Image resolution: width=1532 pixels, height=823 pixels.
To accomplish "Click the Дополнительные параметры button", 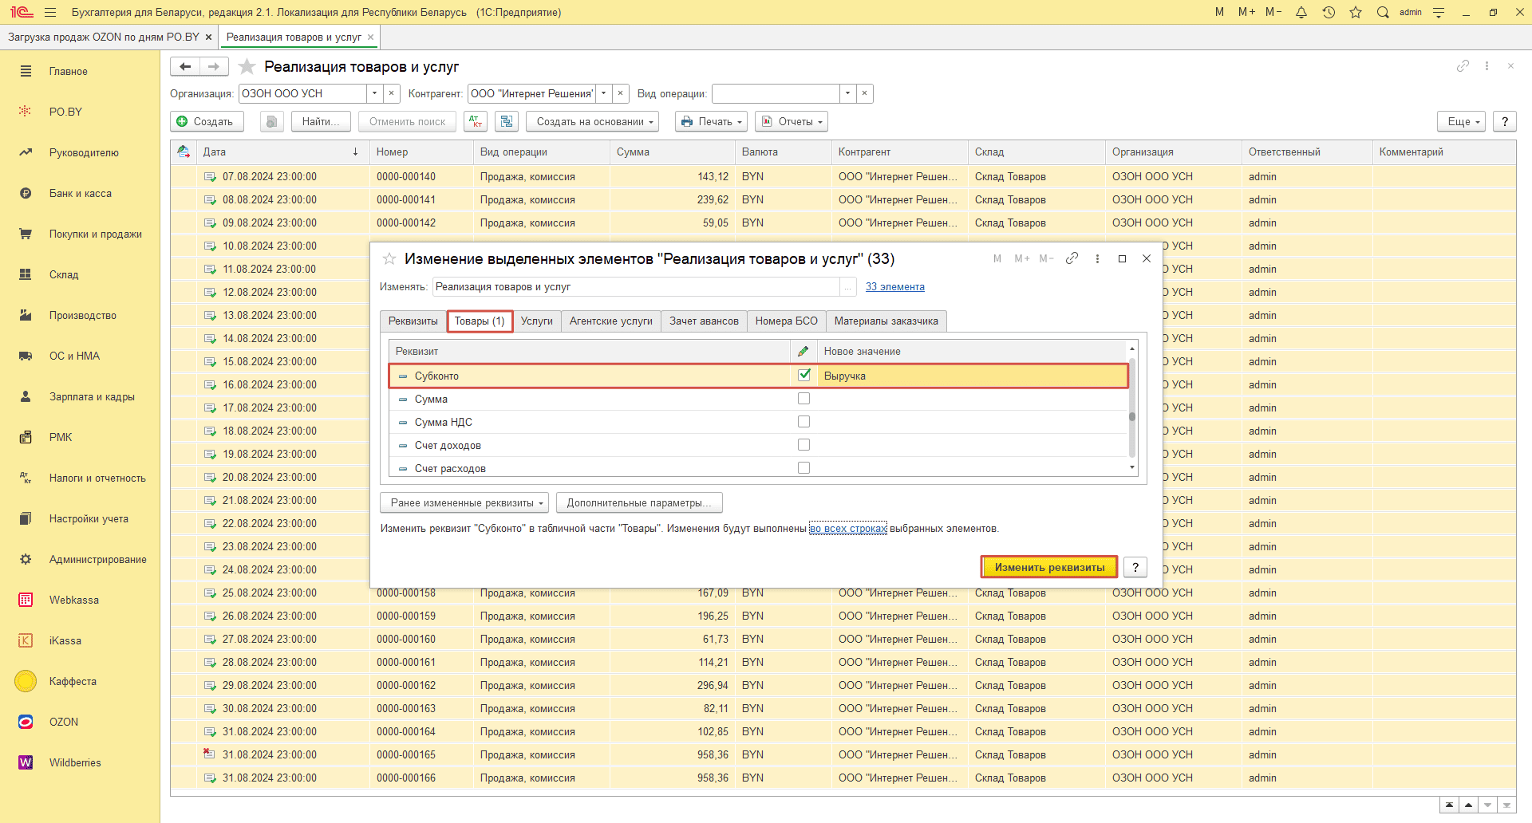I will coord(639,502).
